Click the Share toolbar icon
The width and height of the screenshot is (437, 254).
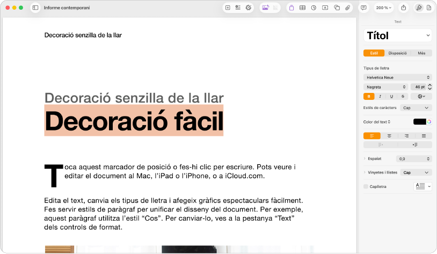coord(404,8)
